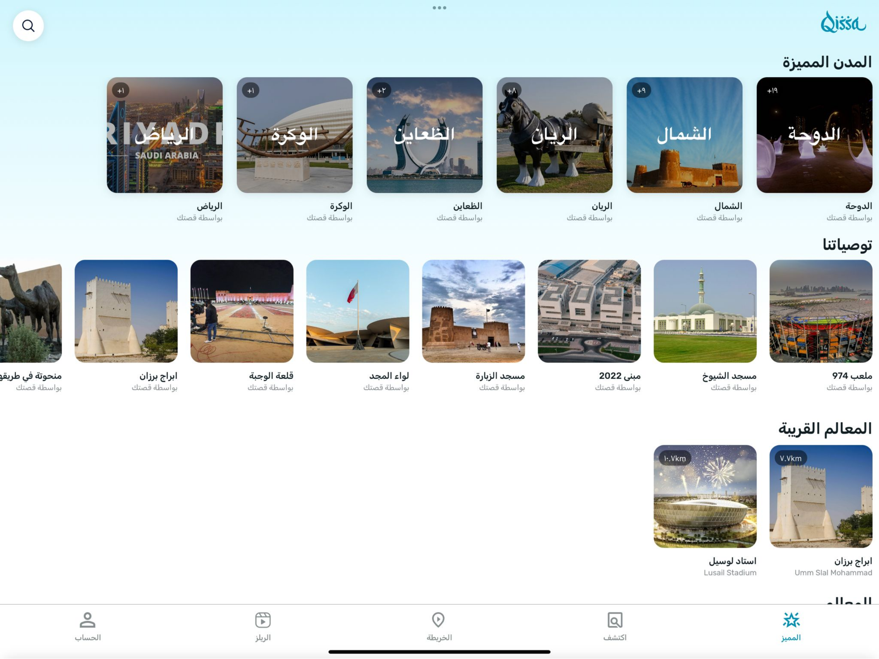Open لواء المجد recommendation photo
The image size is (879, 659).
(x=358, y=311)
